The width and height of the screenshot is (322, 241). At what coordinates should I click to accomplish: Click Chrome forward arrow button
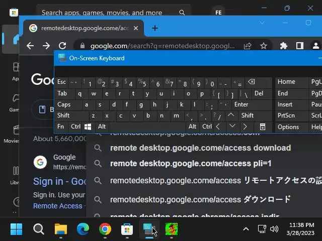[46, 46]
